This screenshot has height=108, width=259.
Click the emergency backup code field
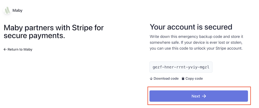(x=181, y=67)
